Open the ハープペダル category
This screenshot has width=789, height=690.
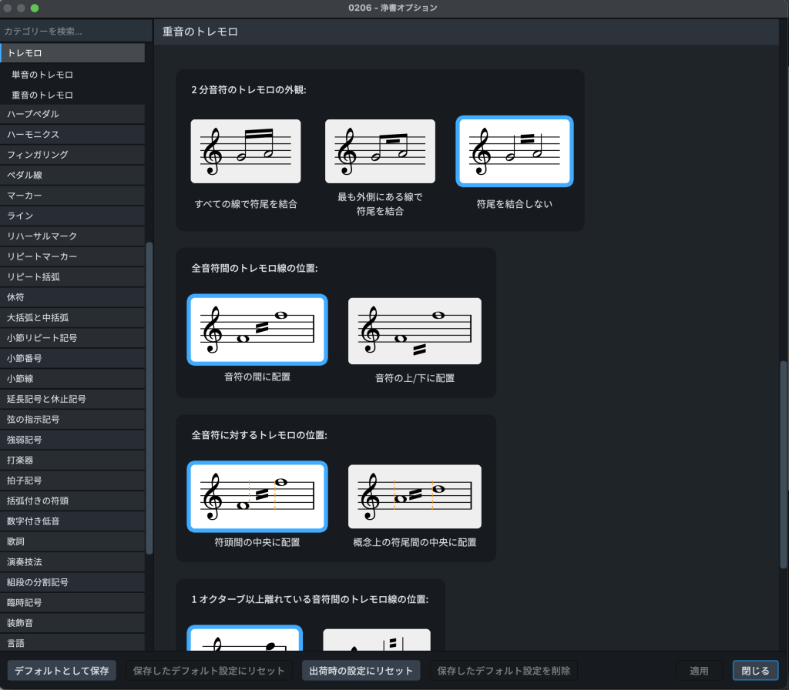(72, 114)
